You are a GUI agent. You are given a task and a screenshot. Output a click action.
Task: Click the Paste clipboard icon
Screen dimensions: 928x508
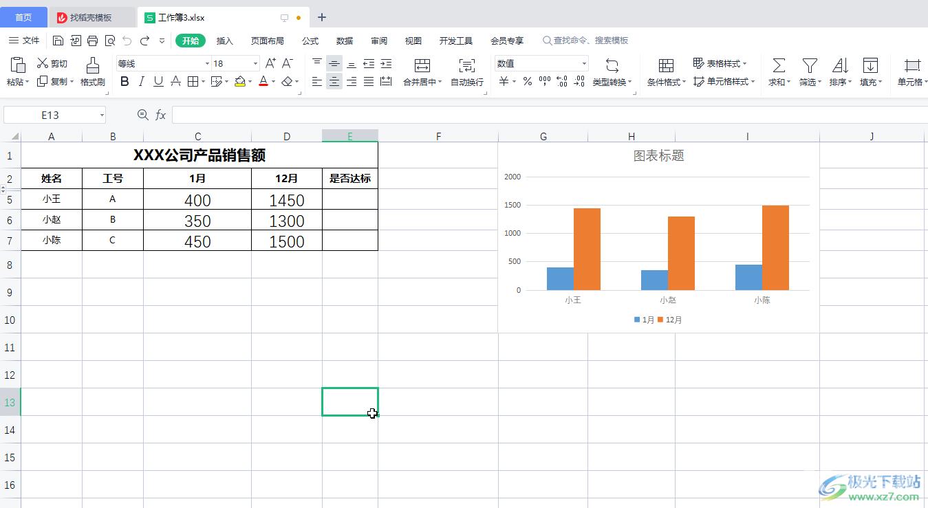tap(18, 65)
